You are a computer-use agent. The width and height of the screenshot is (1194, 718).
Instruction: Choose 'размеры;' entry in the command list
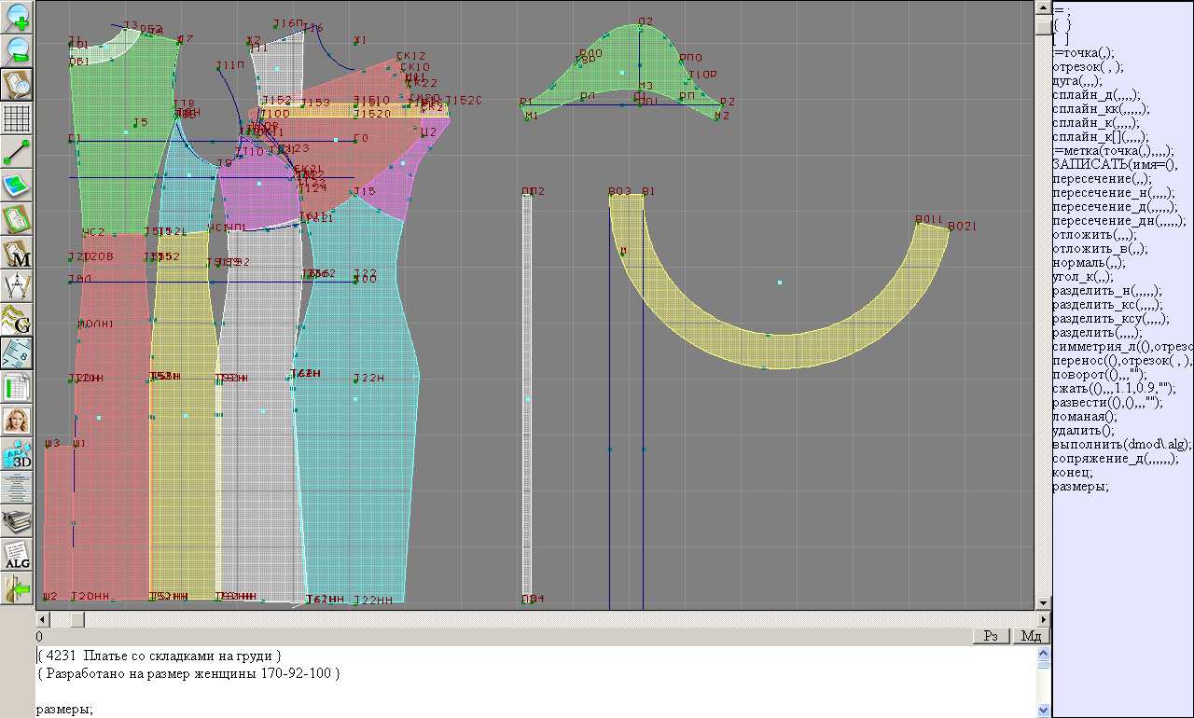[1080, 486]
